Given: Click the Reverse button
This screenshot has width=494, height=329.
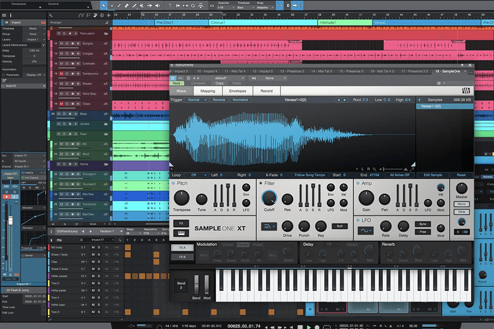Looking at the screenshot, I should 219,100.
